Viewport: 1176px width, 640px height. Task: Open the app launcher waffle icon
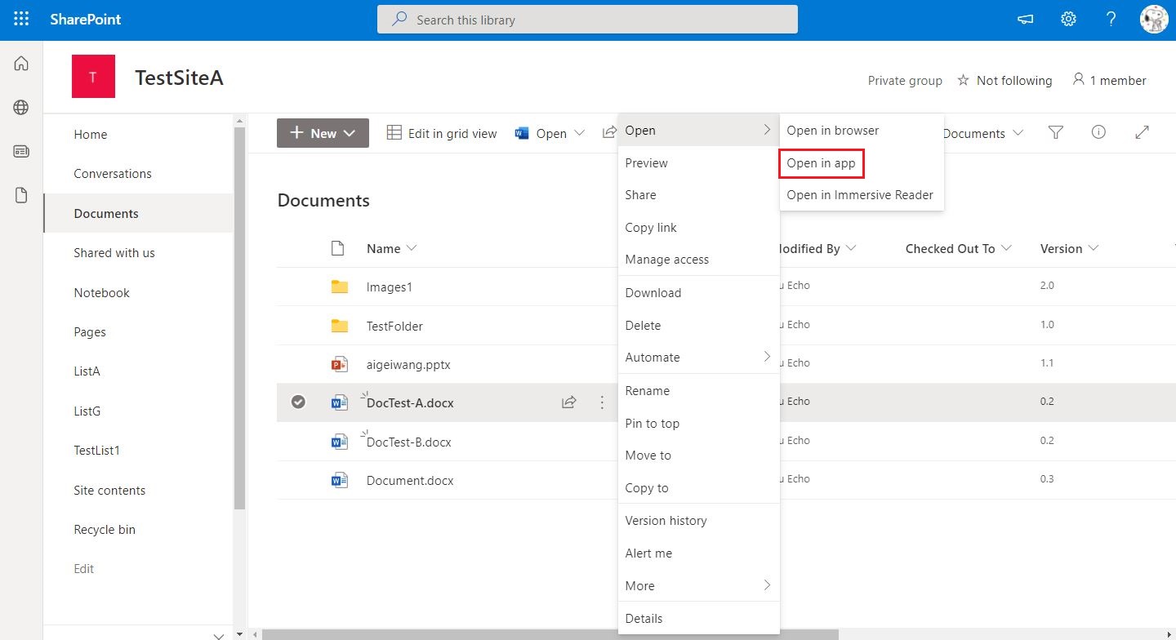[21, 20]
